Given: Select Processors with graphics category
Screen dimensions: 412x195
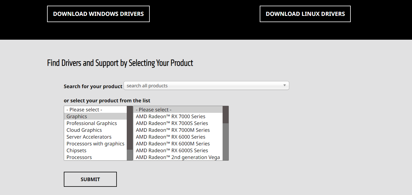Looking at the screenshot, I should click(95, 144).
